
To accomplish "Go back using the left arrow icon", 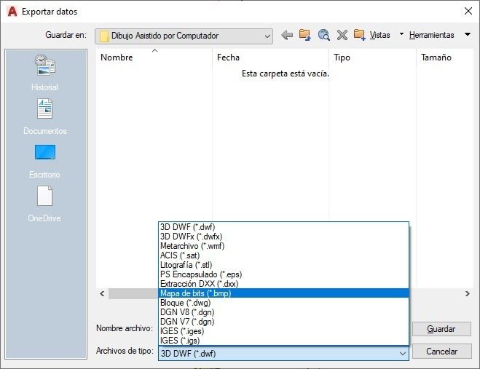I will pyautogui.click(x=287, y=35).
